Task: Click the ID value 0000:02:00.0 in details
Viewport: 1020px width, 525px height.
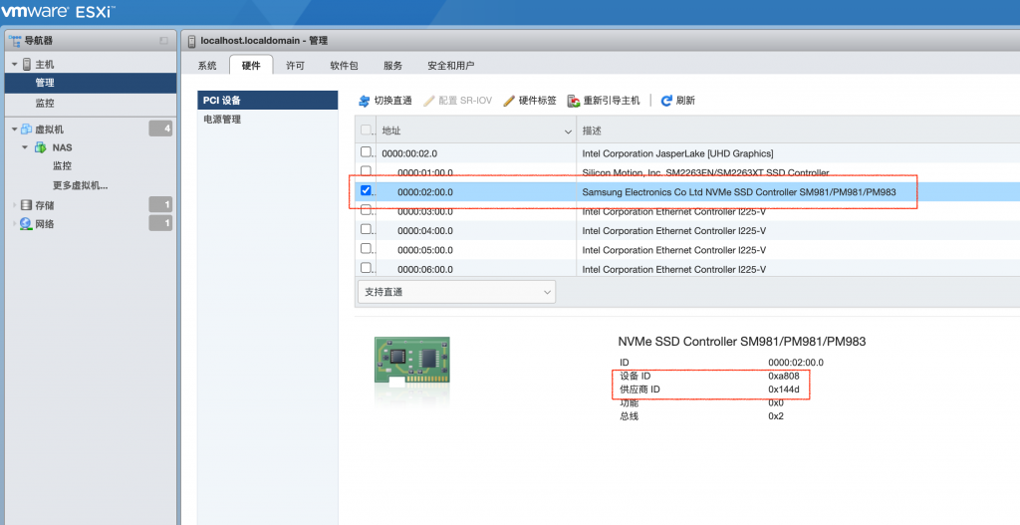Action: coord(796,363)
